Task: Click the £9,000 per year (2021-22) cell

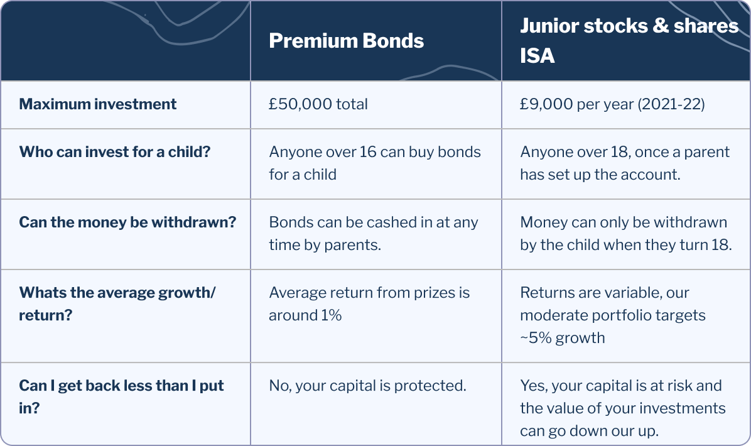Action: pos(613,104)
